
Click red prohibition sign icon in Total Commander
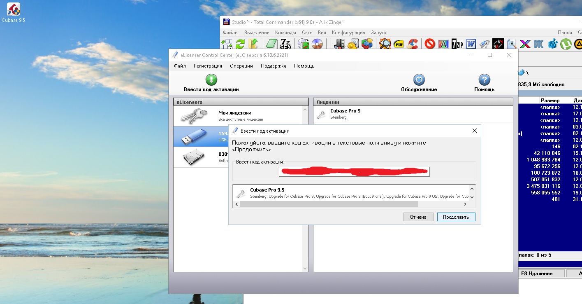tap(430, 43)
